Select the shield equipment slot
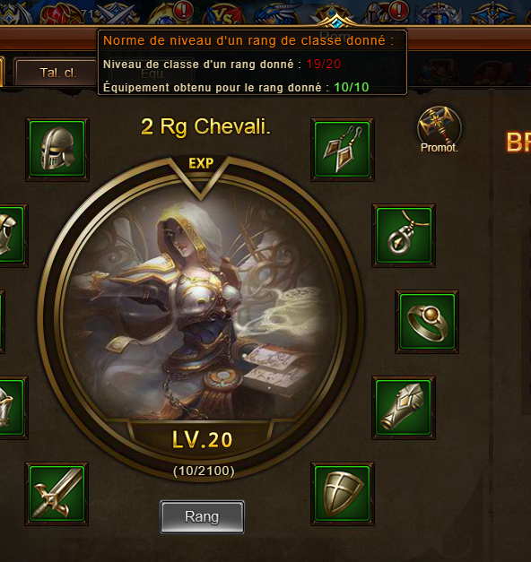Screen dimensions: 531x562 pos(343,494)
